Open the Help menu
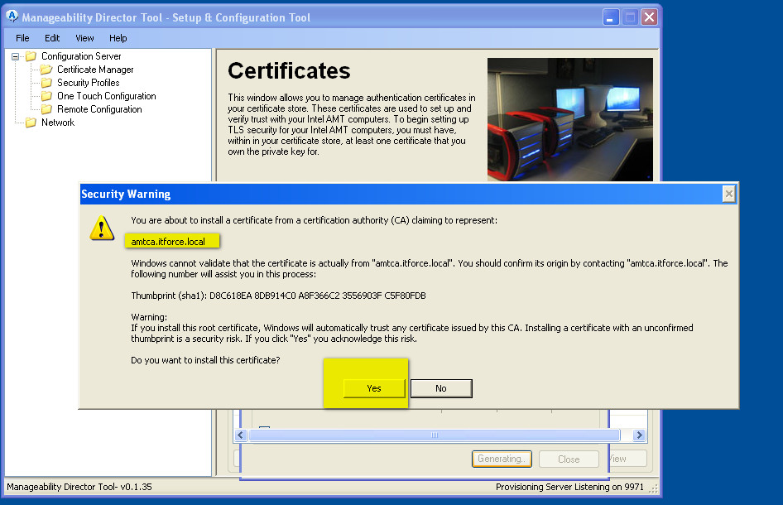The width and height of the screenshot is (783, 505). click(x=118, y=38)
